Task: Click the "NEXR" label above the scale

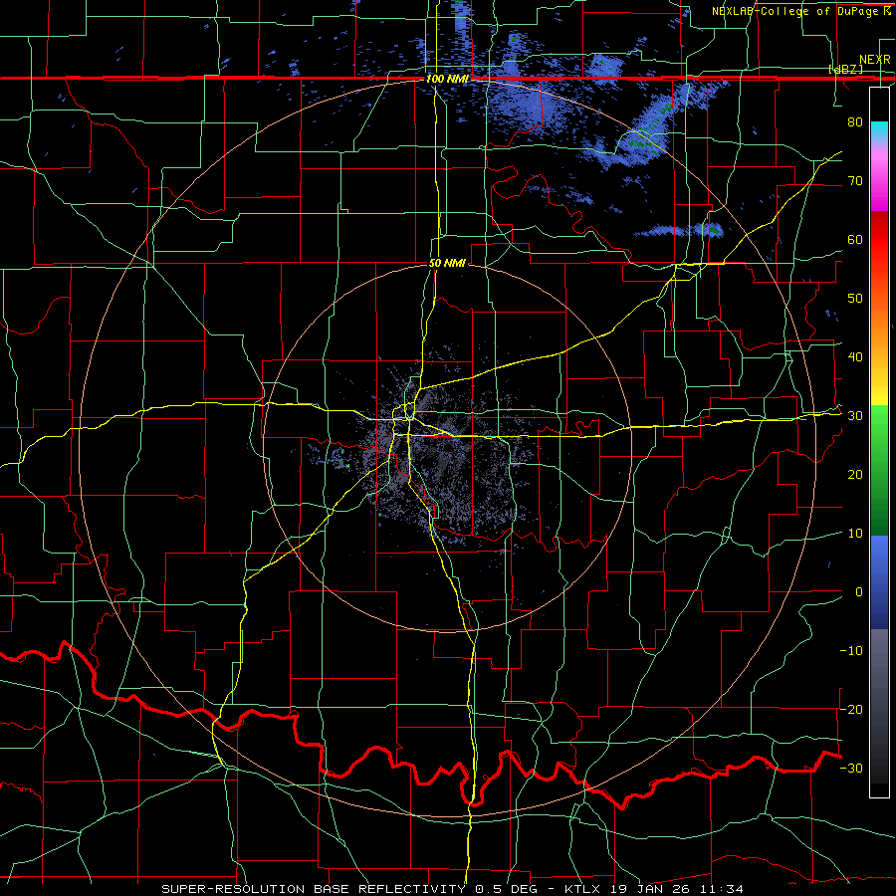Action: (x=874, y=60)
